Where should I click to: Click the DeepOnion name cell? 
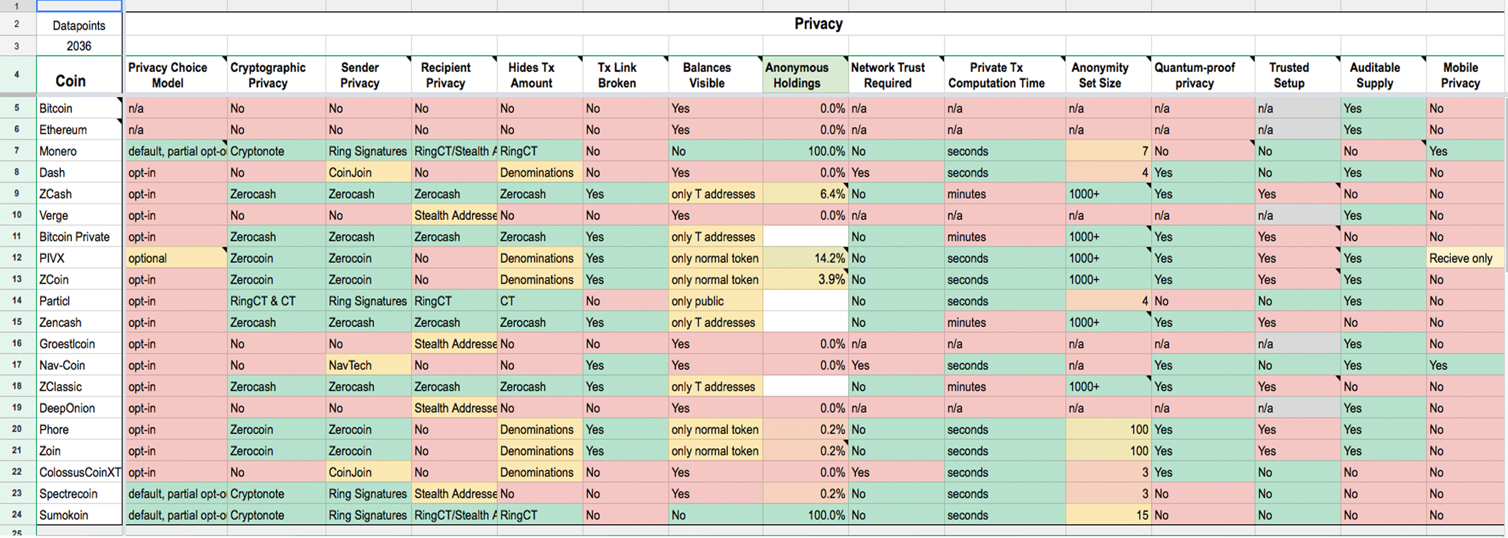(79, 408)
